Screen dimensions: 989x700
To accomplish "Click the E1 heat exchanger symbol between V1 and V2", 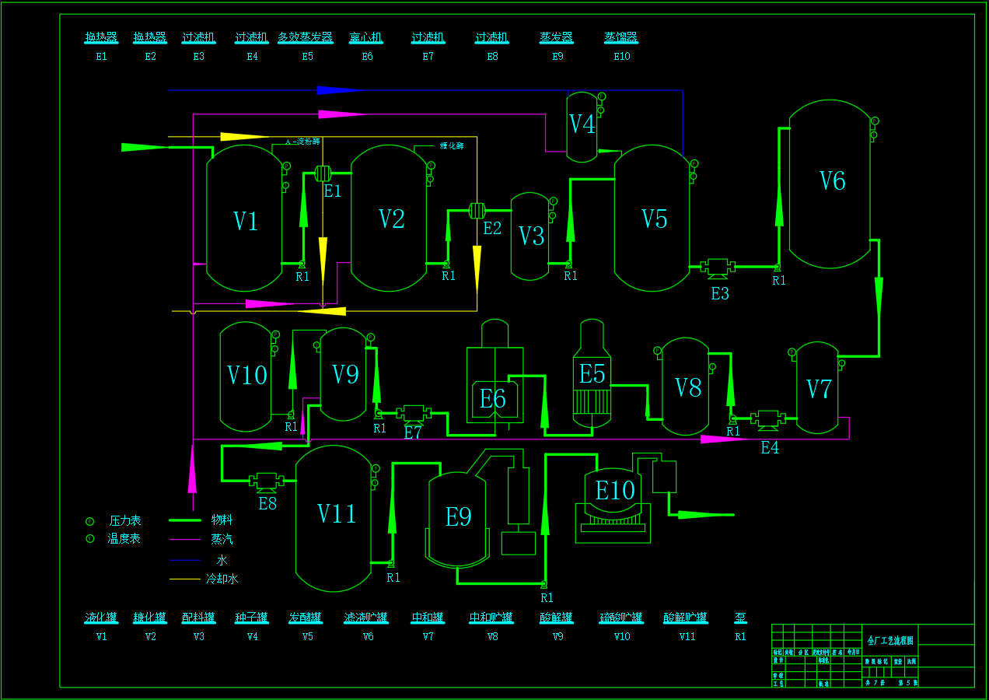I will (x=323, y=173).
